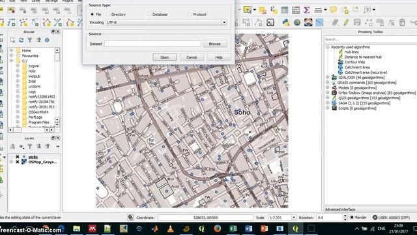Select the Protocol source type radio
Image resolution: width=417 pixels, height=235 pixels.
tap(190, 14)
